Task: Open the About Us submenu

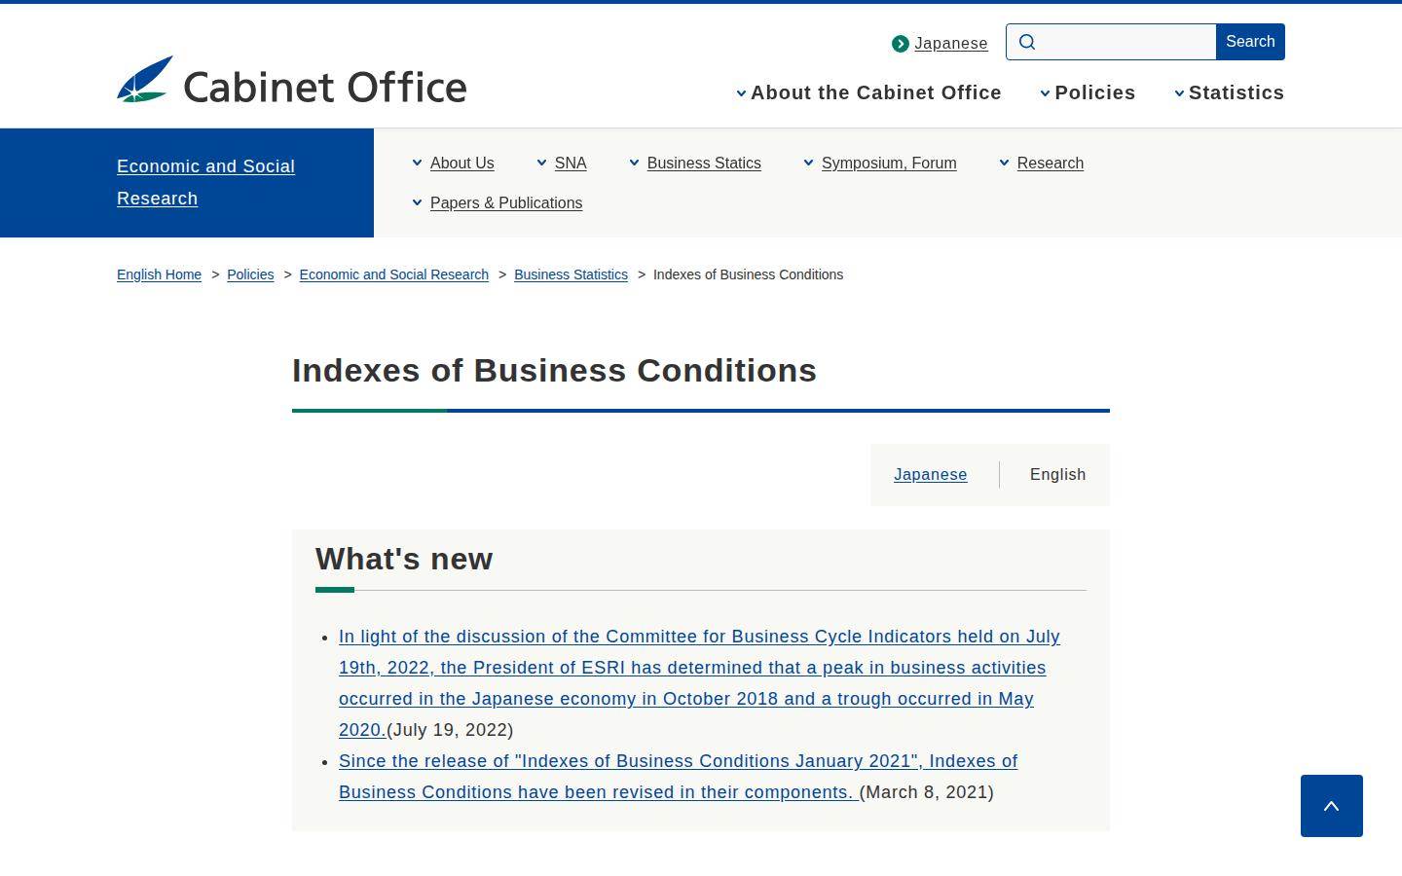Action: [x=453, y=163]
